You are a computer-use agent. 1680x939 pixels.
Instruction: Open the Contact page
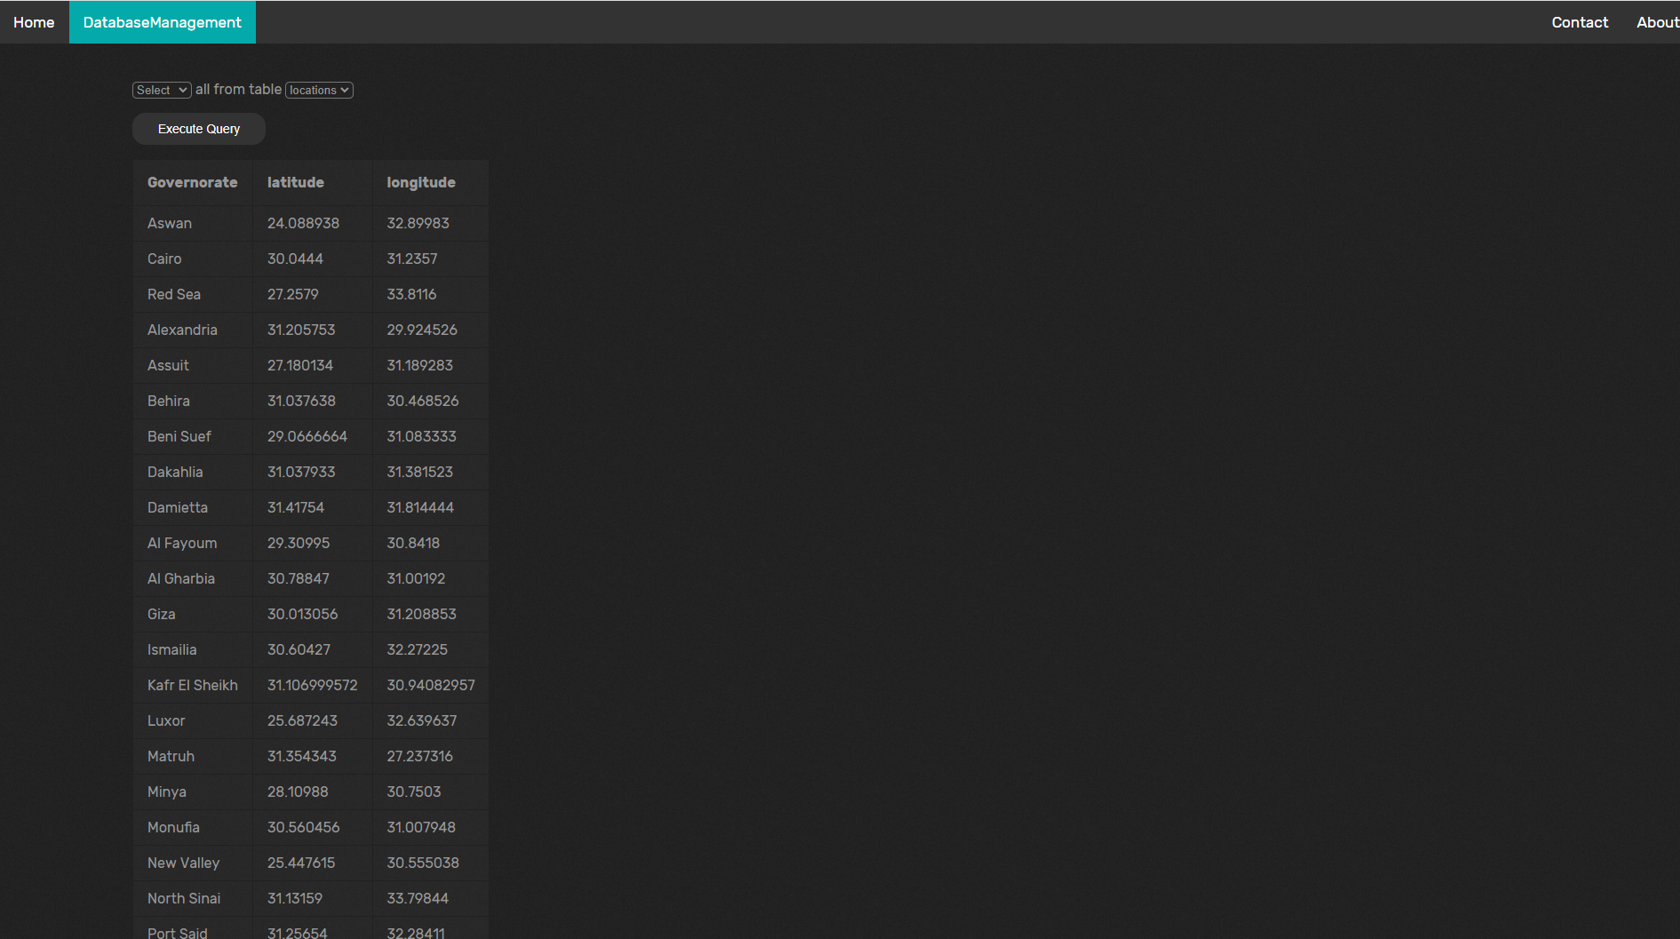point(1580,21)
